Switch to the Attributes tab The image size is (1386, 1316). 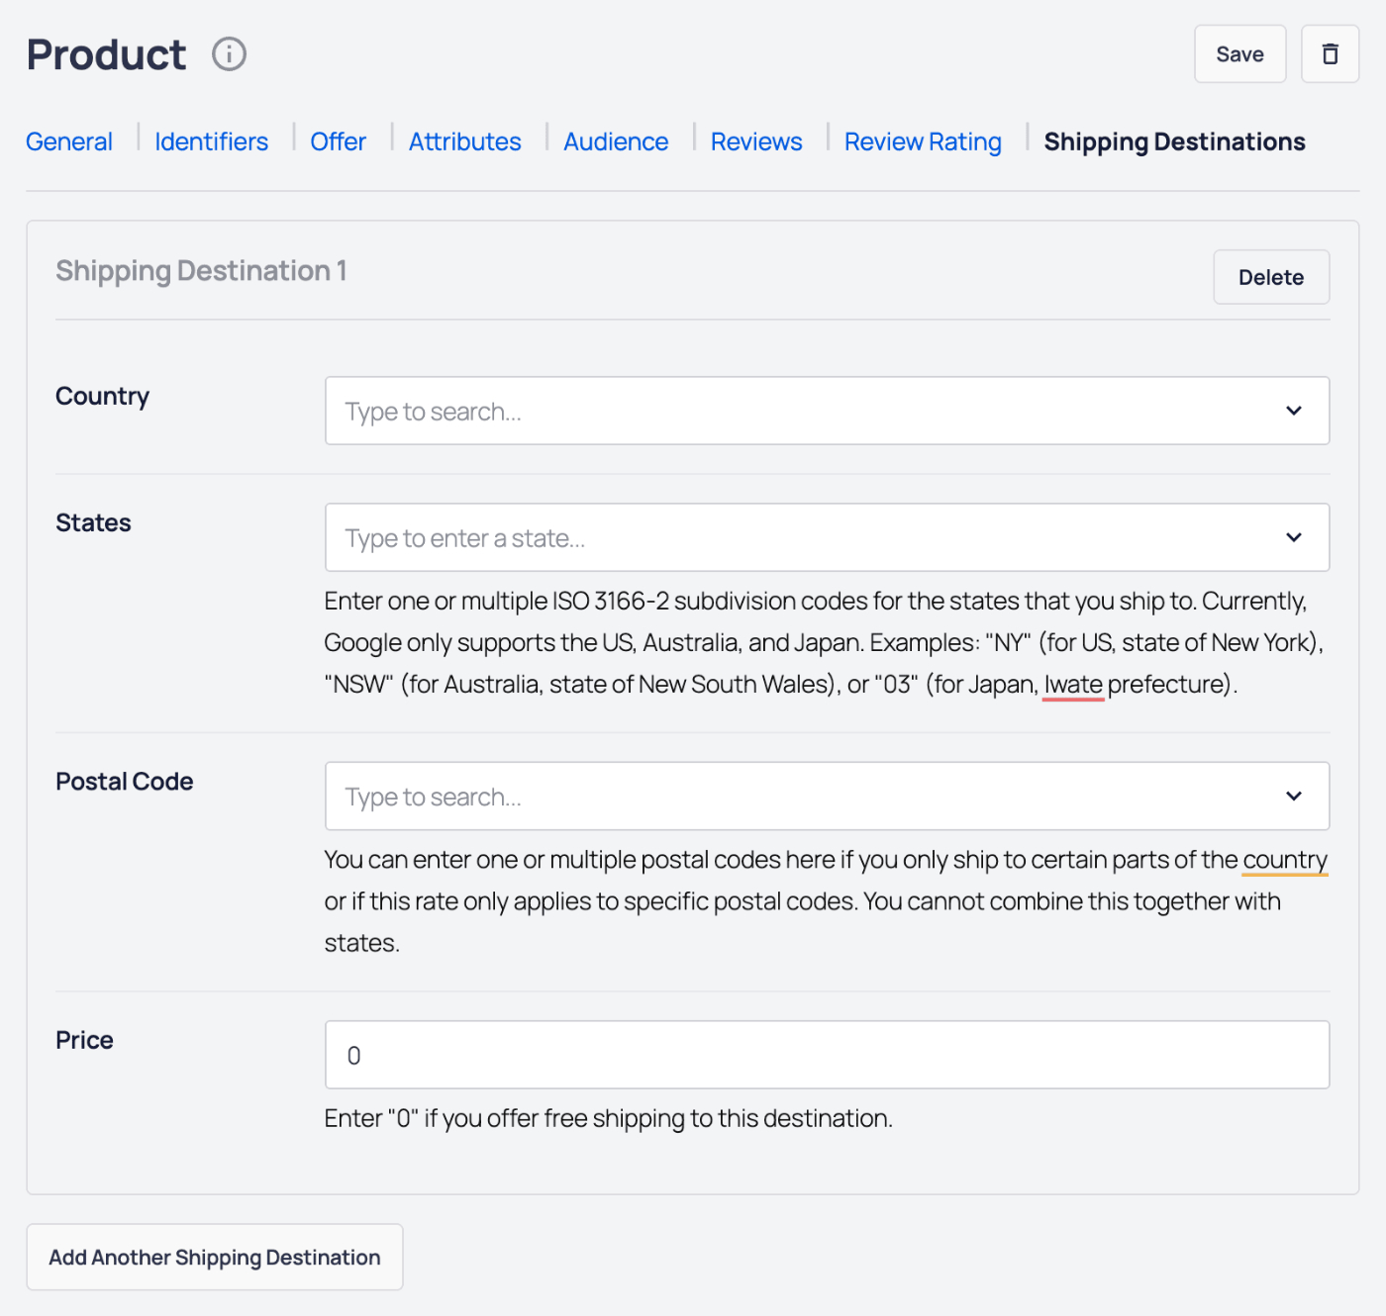464,141
